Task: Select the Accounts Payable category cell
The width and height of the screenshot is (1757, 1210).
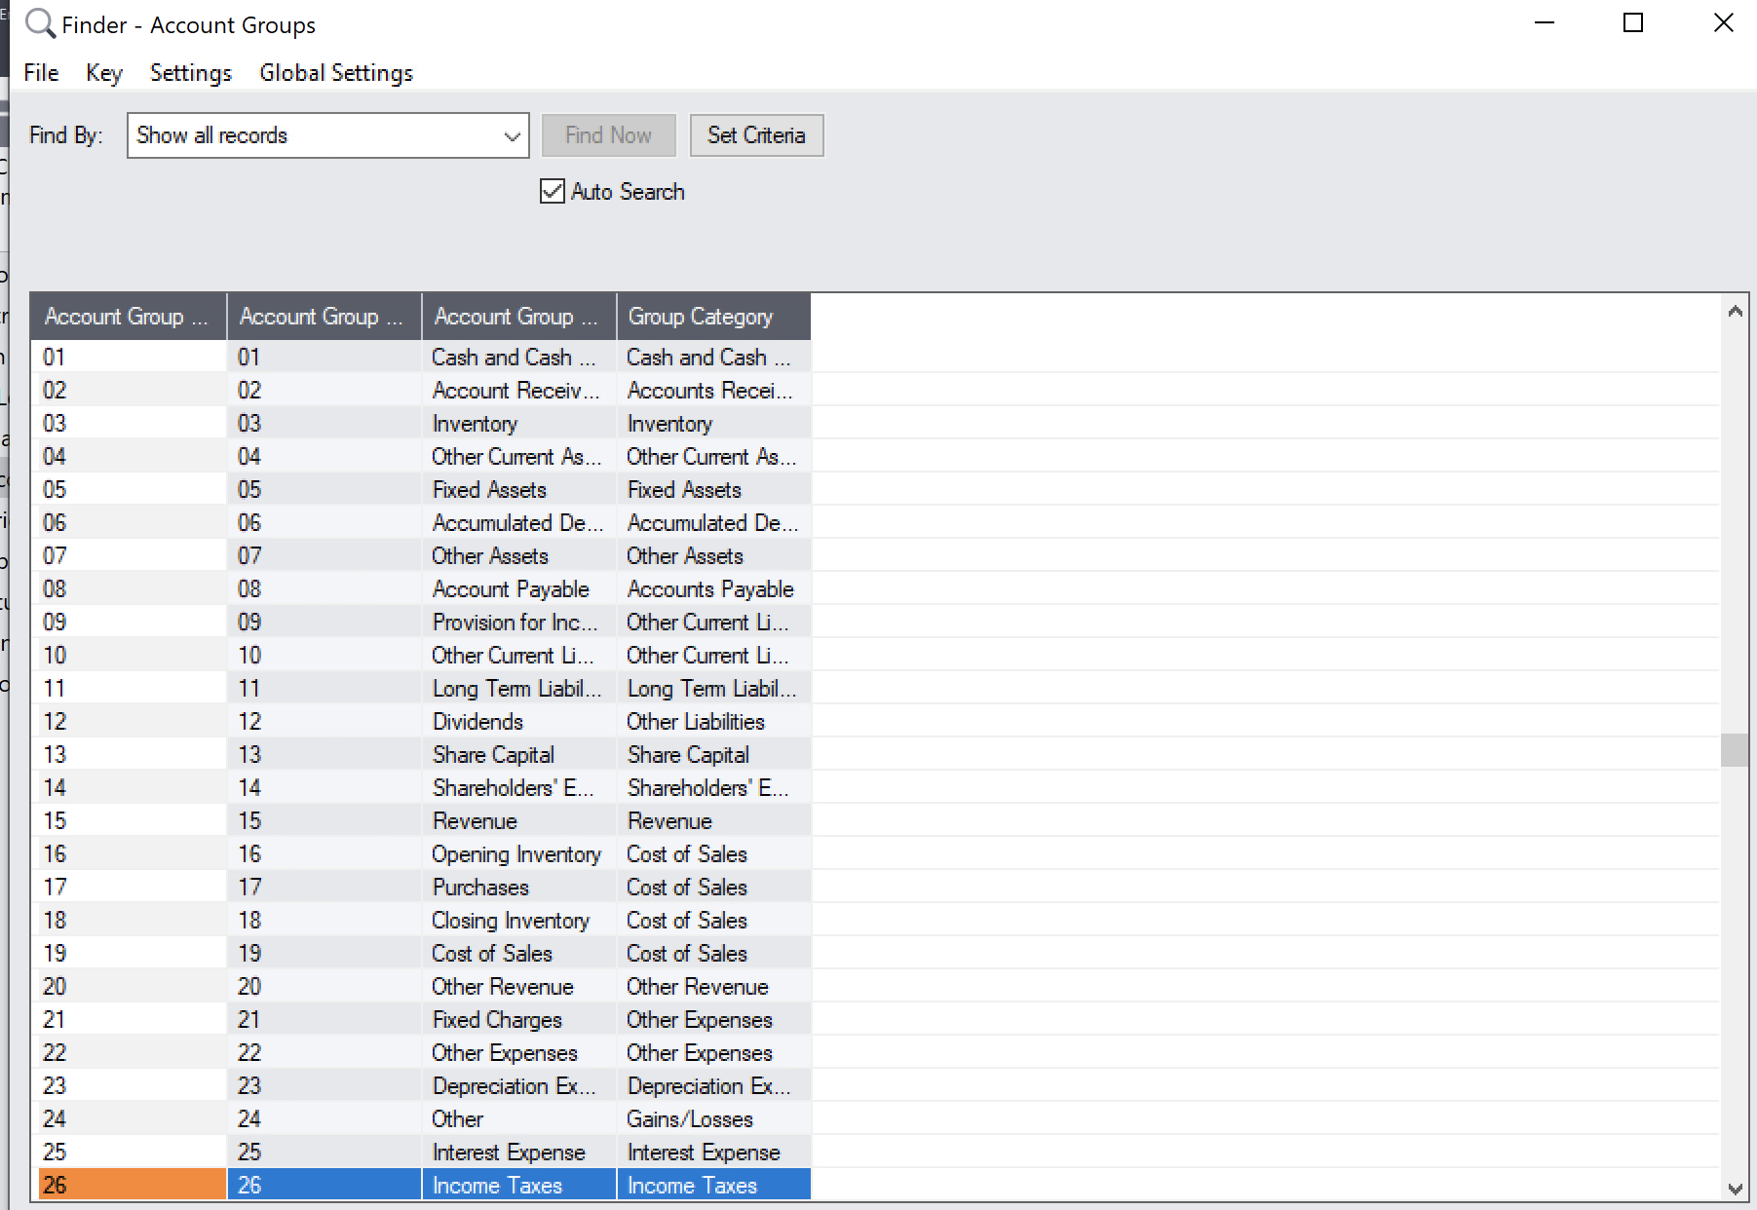Action: 714,589
